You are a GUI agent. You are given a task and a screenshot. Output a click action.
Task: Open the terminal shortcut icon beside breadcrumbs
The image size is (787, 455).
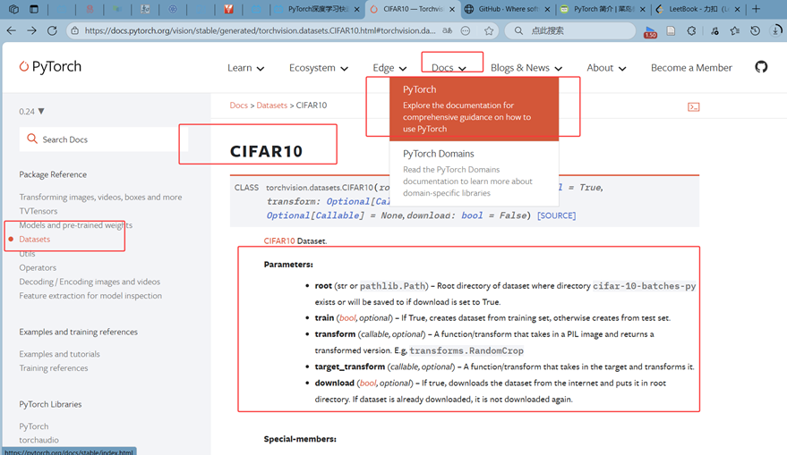click(694, 106)
